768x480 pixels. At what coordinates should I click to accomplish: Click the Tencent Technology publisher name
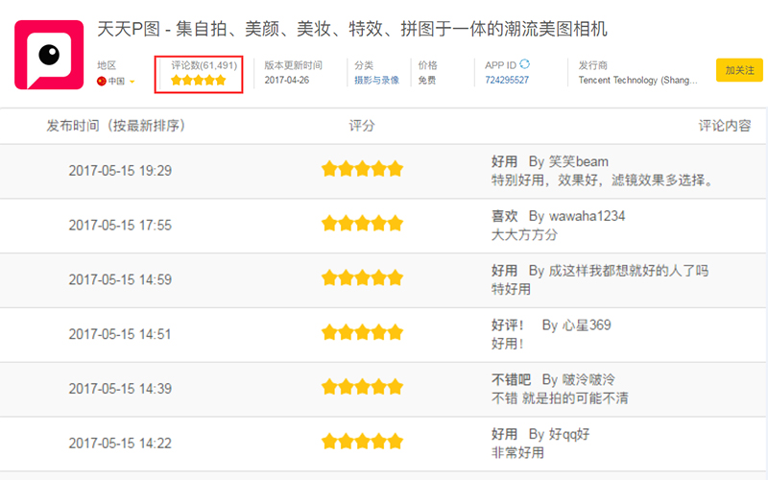[x=637, y=81]
